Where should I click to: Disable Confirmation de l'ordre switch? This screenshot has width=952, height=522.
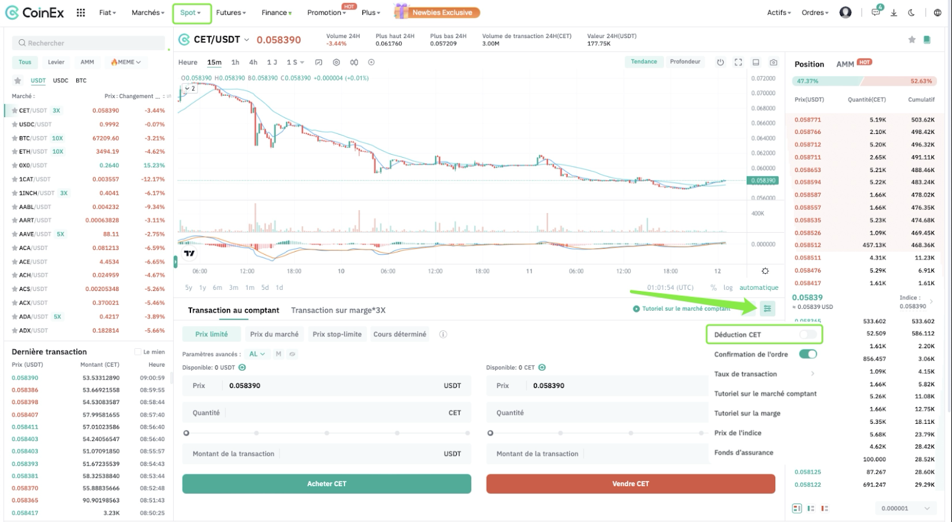pyautogui.click(x=807, y=354)
